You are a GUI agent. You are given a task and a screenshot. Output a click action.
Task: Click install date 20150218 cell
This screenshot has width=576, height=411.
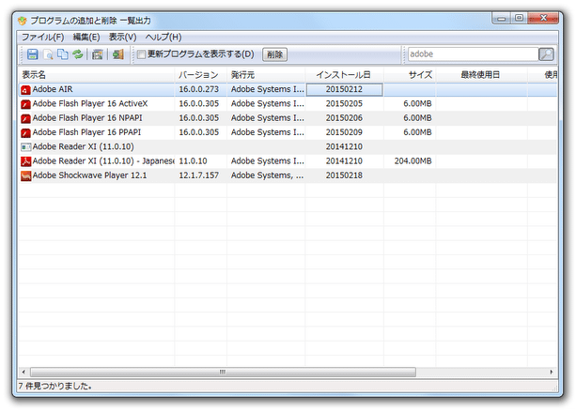coord(344,175)
